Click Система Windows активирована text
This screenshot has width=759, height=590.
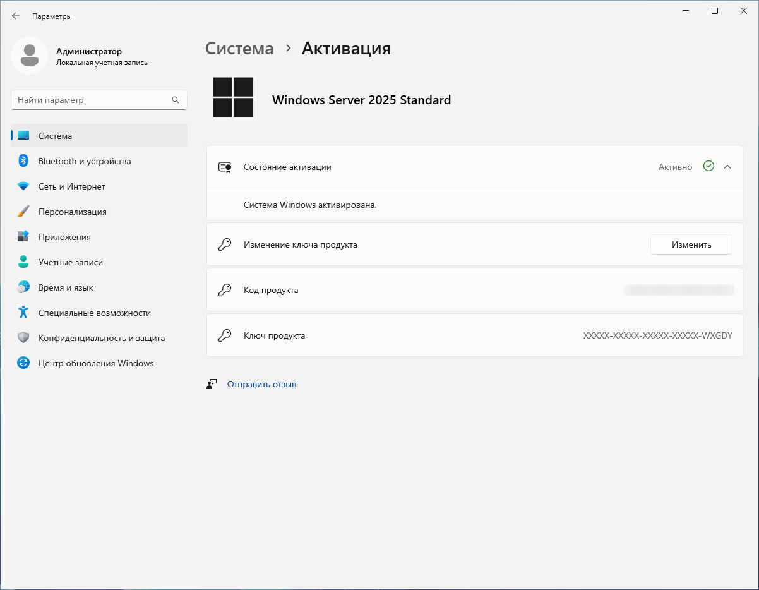pyautogui.click(x=310, y=205)
